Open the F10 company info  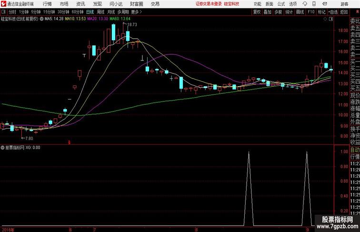311,12
